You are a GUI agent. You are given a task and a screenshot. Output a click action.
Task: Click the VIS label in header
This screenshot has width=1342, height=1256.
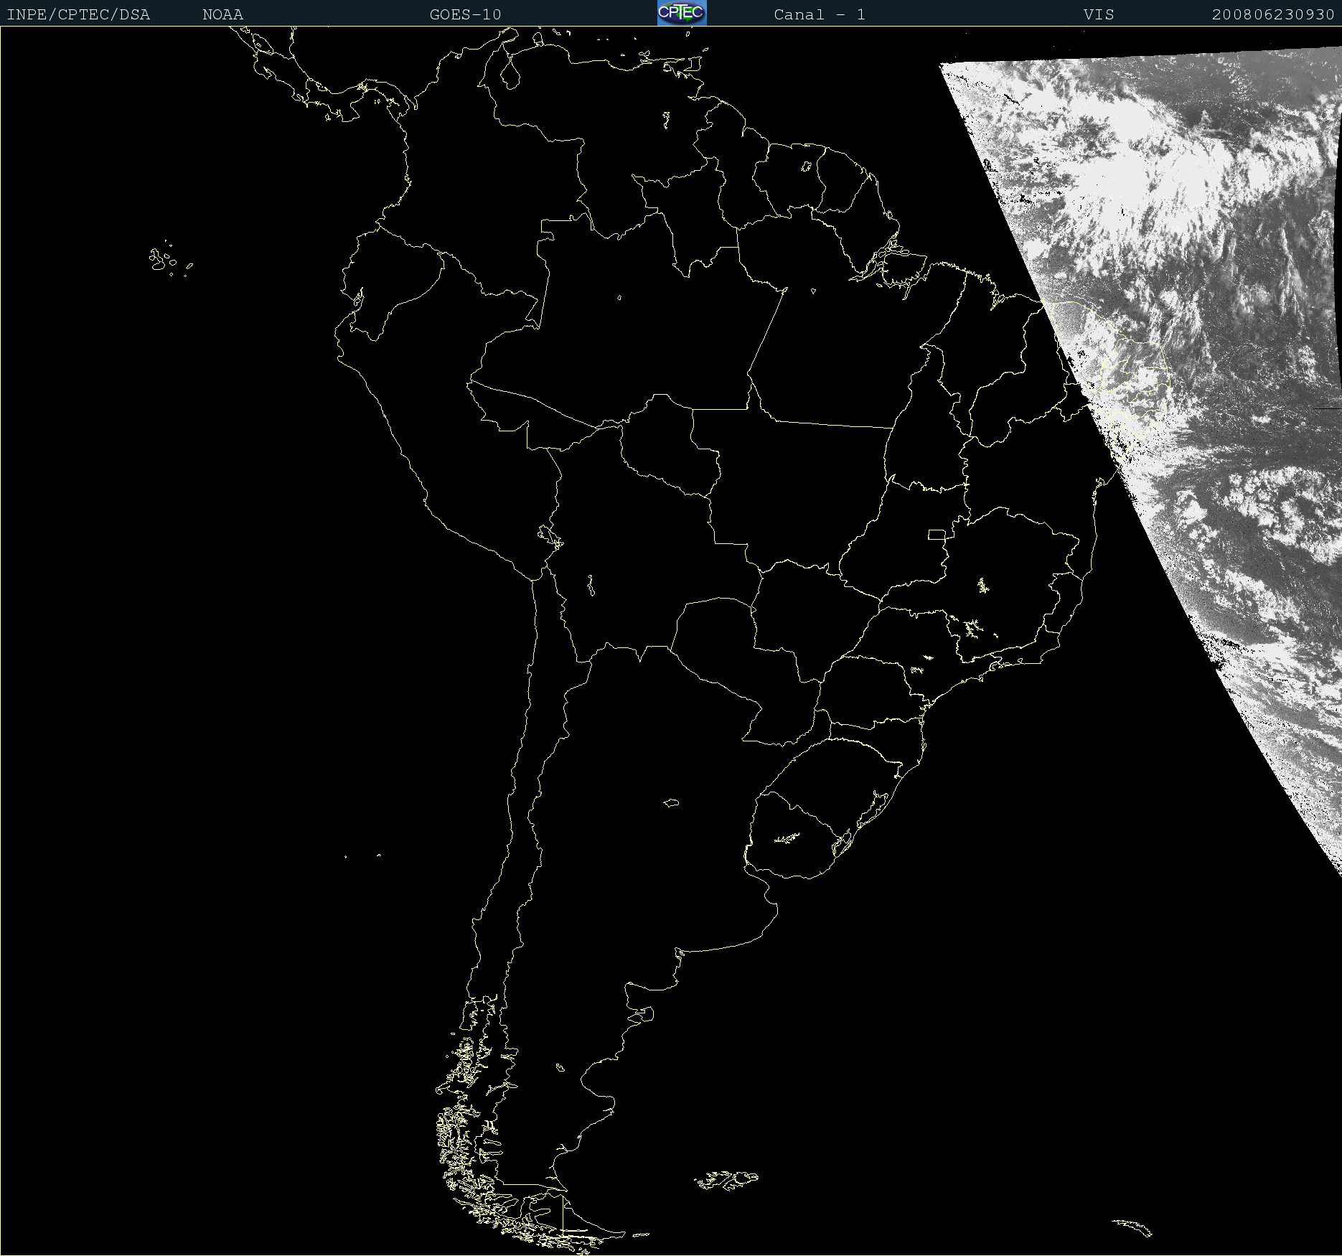pos(1099,14)
